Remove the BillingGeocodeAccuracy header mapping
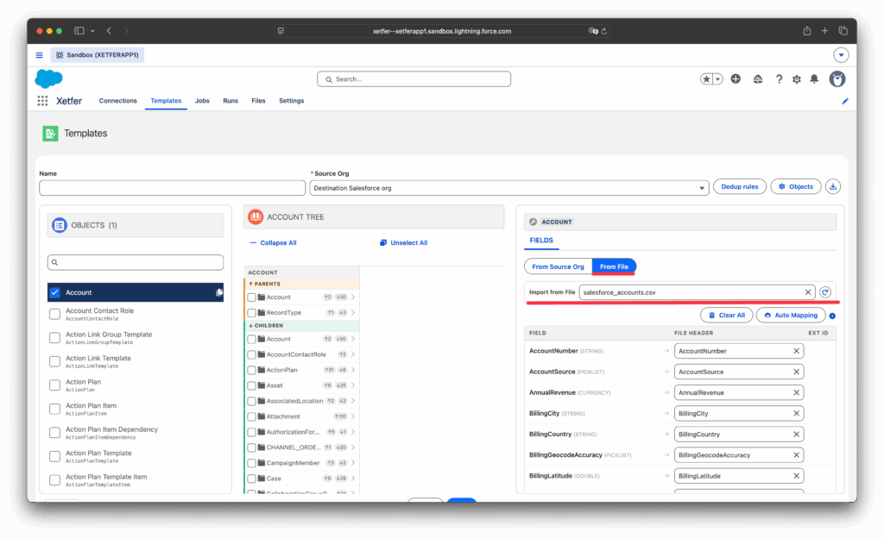This screenshot has height=538, width=884. coord(796,455)
